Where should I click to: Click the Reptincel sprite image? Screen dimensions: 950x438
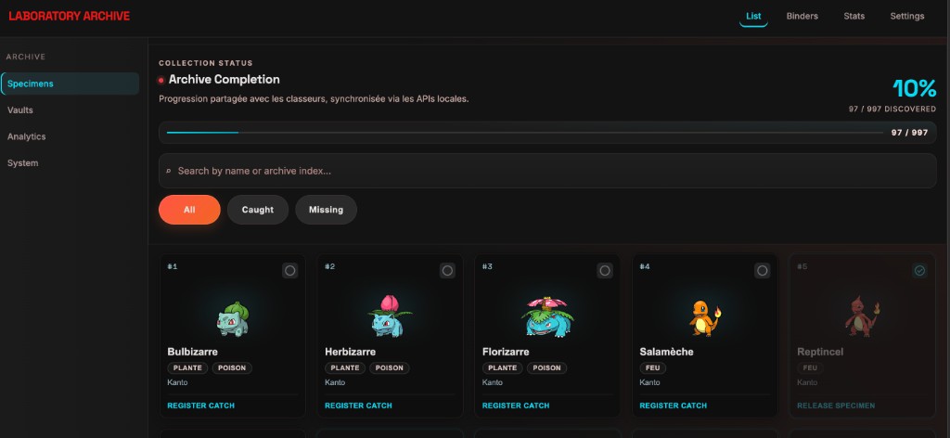click(x=862, y=316)
